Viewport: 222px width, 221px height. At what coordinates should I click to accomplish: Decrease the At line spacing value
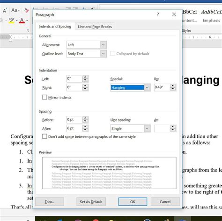(x=173, y=130)
